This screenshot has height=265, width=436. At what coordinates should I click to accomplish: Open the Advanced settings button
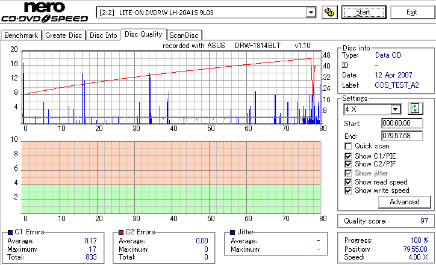[404, 202]
